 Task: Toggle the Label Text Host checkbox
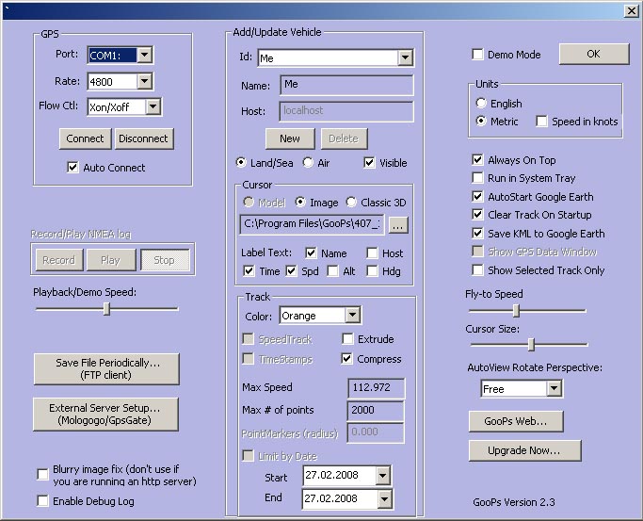tap(372, 252)
